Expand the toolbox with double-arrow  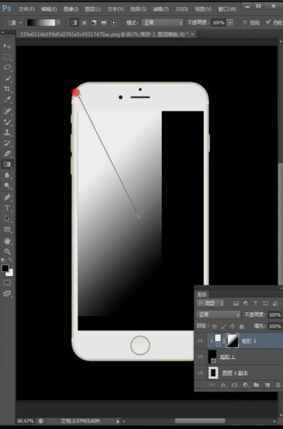pyautogui.click(x=3, y=33)
